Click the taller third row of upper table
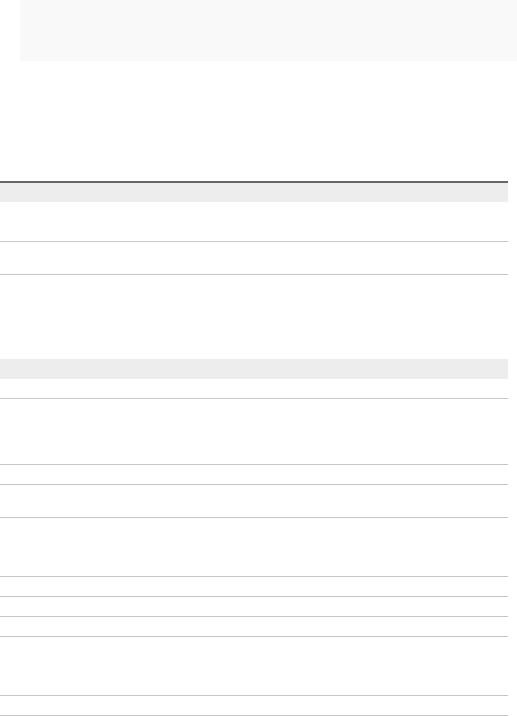The height and width of the screenshot is (716, 517). pyautogui.click(x=254, y=258)
